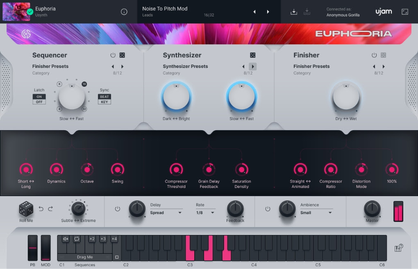The width and height of the screenshot is (418, 269).
Task: Go to the next global preset
Action: click(268, 12)
